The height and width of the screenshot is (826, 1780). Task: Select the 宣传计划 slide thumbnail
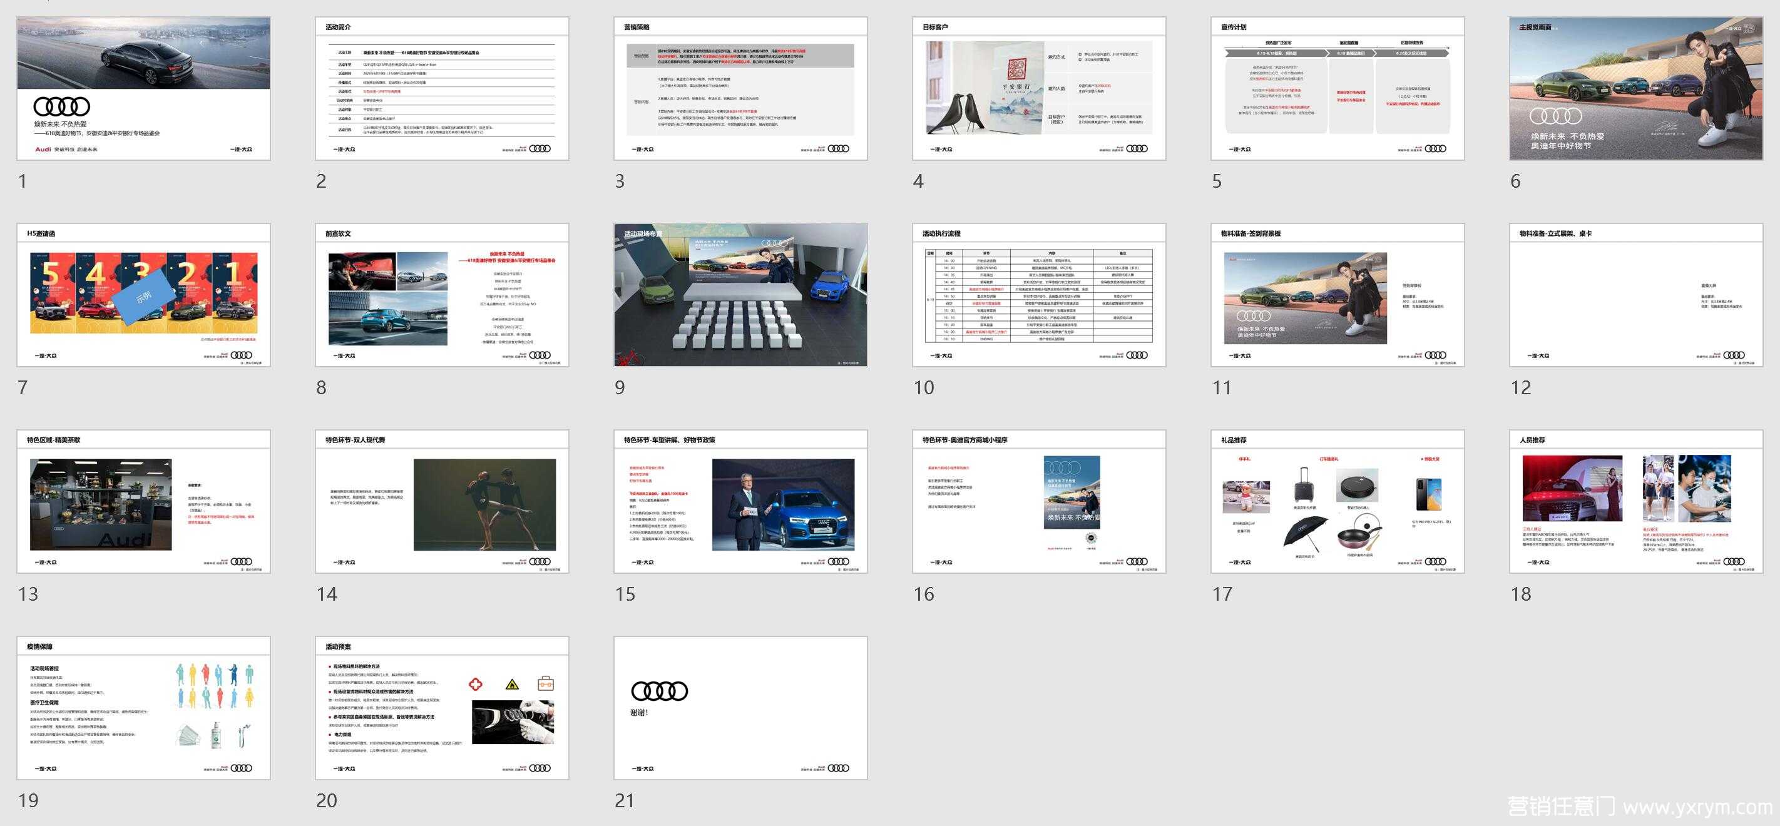(1338, 88)
